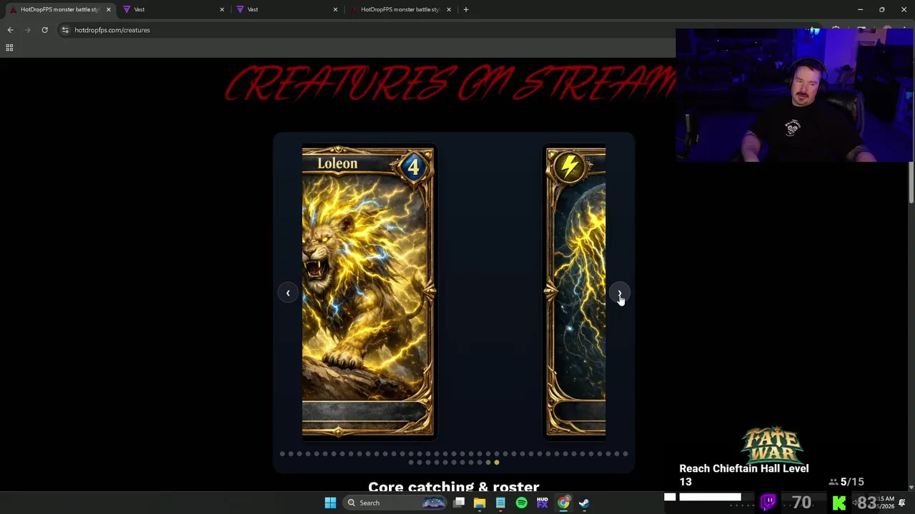Close the active HotDropFPS tab
Viewport: 915px width, 514px height.
click(109, 9)
